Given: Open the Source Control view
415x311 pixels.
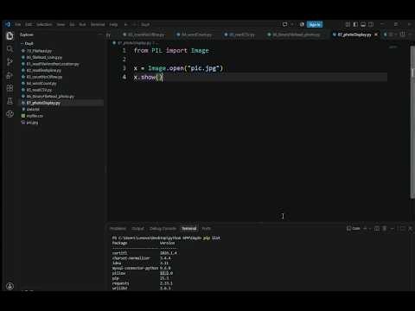Looking at the screenshot, I should point(10,61).
